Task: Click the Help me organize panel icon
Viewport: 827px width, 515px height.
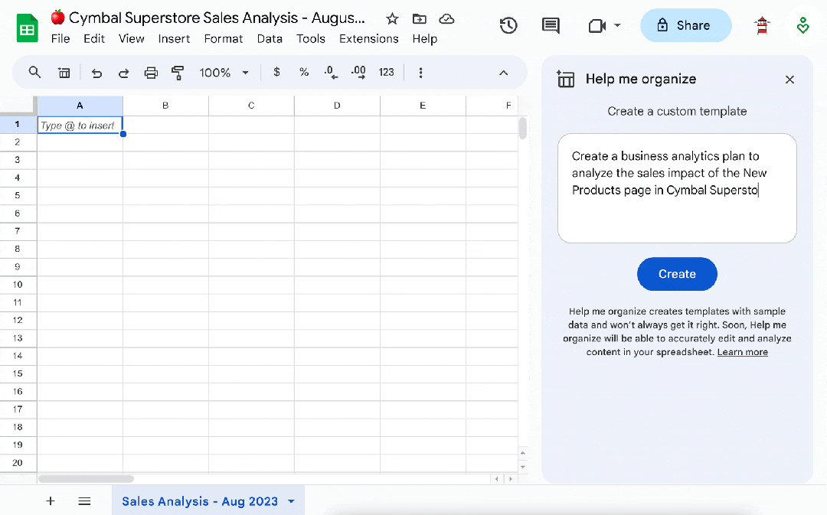Action: 566,79
